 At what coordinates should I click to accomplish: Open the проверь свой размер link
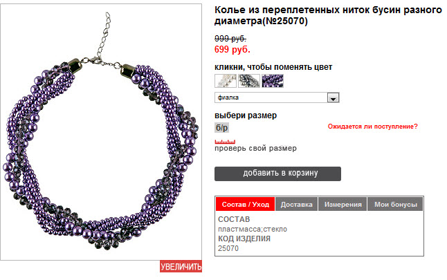point(256,149)
